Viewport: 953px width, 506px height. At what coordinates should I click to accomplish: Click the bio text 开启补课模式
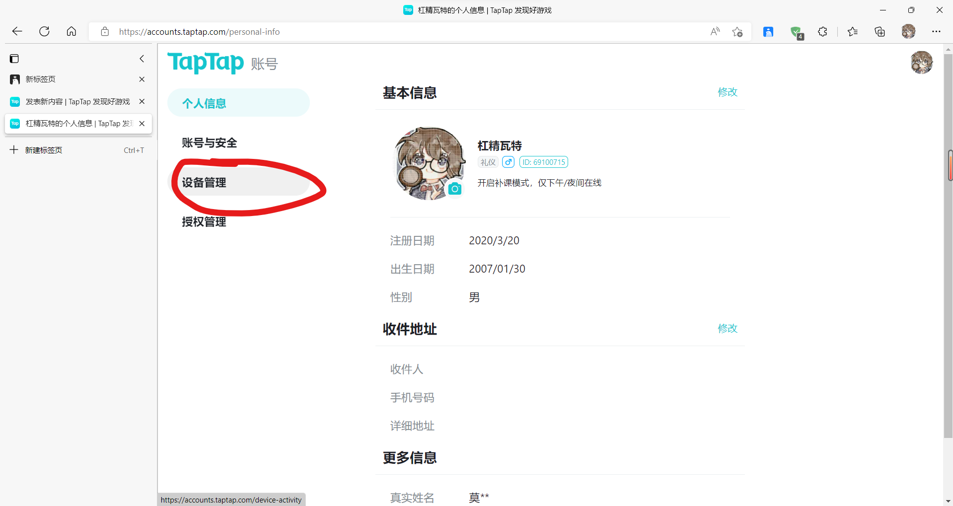pyautogui.click(x=539, y=183)
